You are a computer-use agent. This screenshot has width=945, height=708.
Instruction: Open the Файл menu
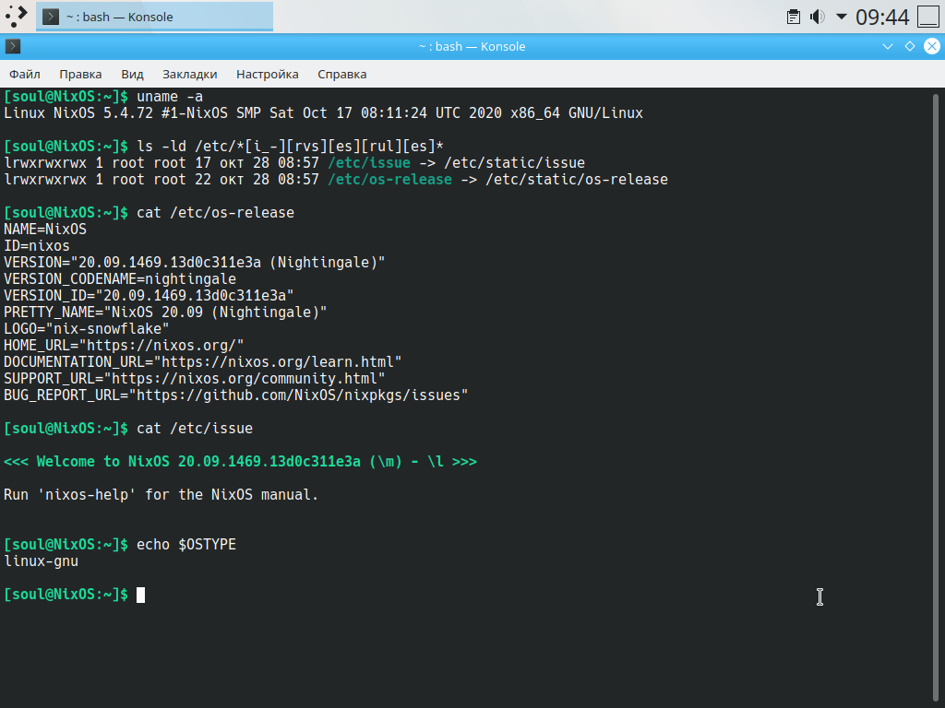click(25, 74)
